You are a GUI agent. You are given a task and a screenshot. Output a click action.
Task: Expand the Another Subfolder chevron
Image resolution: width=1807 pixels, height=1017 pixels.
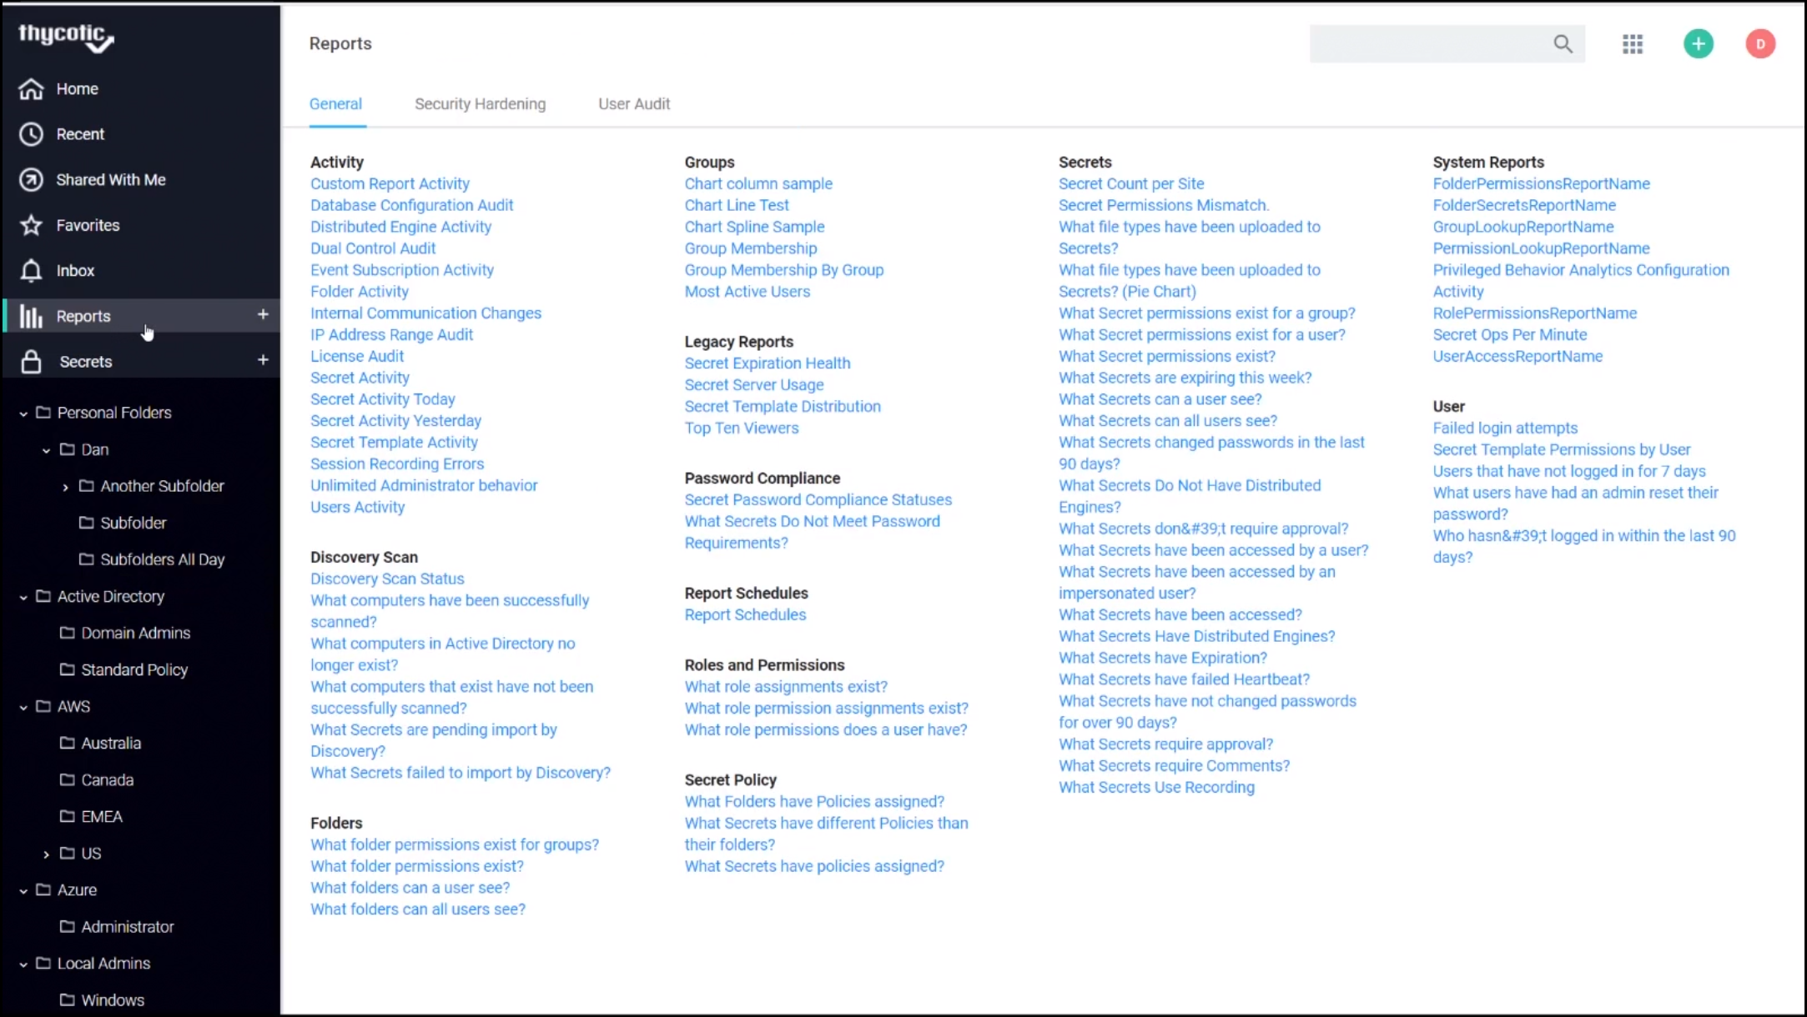pos(66,487)
